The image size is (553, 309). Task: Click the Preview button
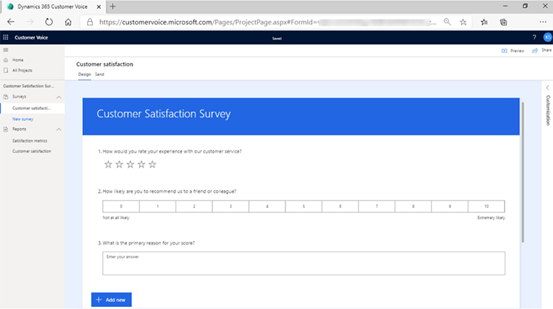(513, 50)
